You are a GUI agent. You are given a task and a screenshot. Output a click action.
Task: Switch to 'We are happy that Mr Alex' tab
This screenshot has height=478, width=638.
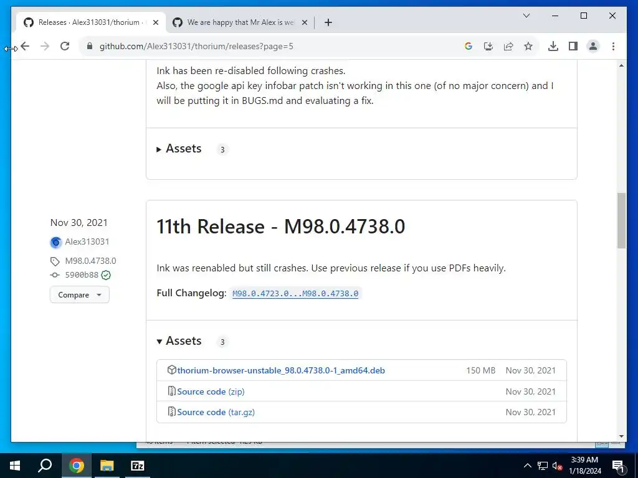pos(240,22)
